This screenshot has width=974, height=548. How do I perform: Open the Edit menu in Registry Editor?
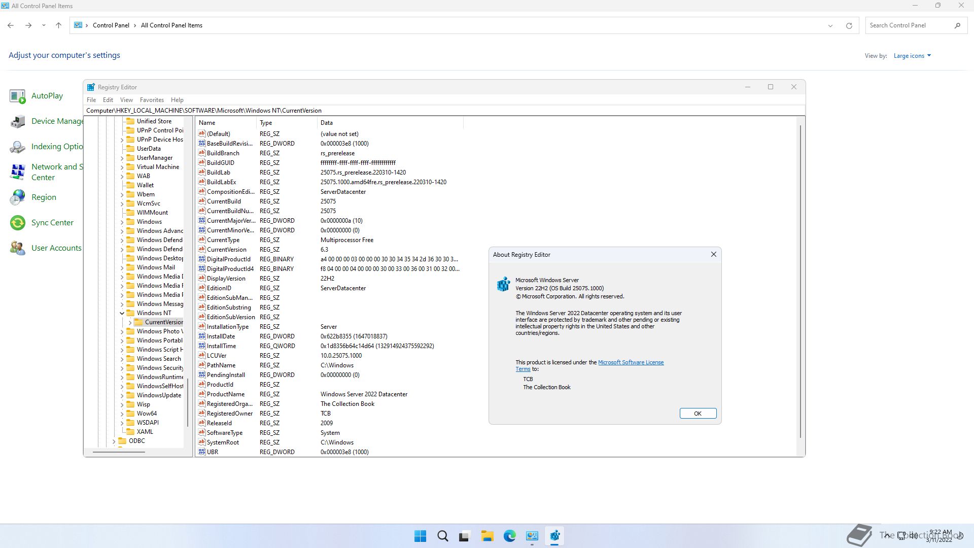tap(108, 100)
